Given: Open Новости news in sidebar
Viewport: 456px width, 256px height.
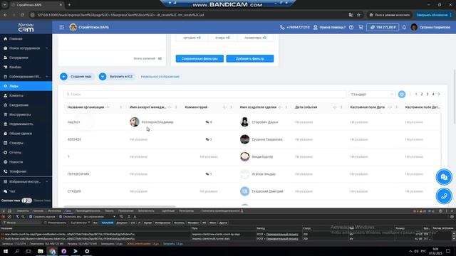Looking at the screenshot, I should point(16,162).
